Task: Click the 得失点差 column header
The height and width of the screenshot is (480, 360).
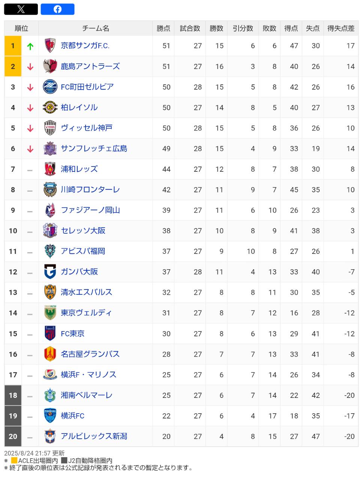Action: tap(340, 28)
